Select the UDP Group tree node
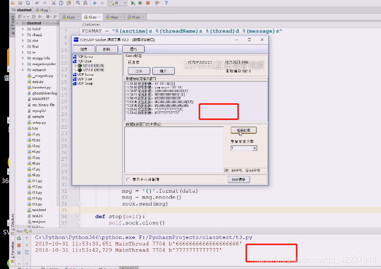The image size is (381, 269). [83, 84]
